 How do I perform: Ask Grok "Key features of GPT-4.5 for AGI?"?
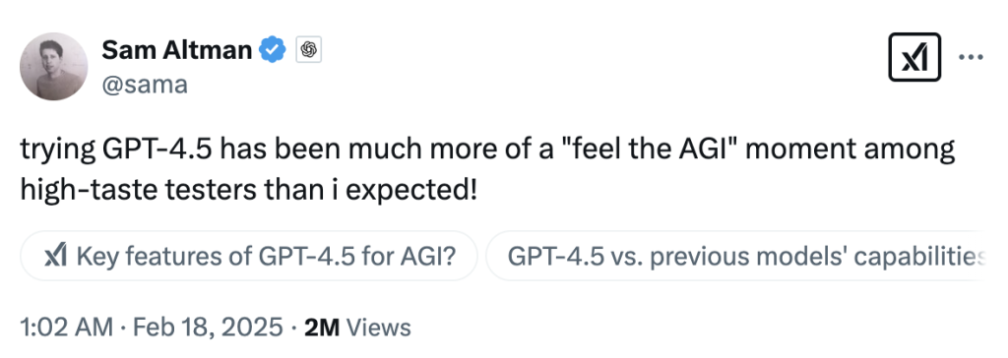pos(249,256)
